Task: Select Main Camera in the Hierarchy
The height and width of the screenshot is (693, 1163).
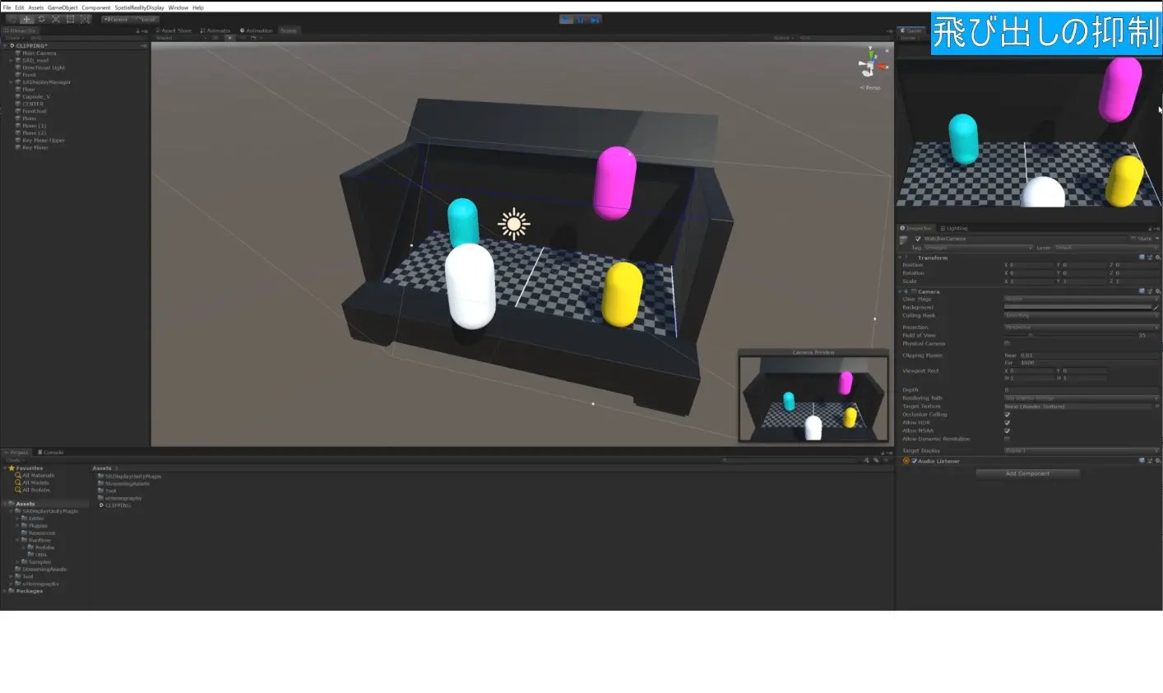Action: pos(37,53)
